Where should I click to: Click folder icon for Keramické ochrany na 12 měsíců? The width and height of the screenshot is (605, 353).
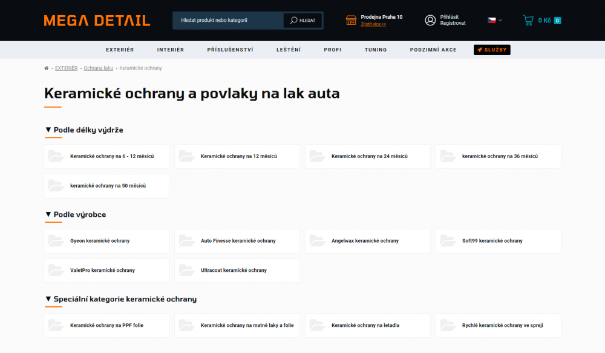pyautogui.click(x=187, y=156)
